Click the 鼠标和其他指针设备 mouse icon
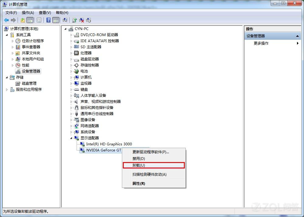 (77, 108)
